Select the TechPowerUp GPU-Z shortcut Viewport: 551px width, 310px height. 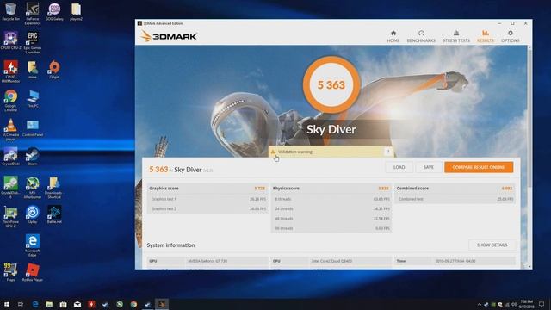click(10, 216)
